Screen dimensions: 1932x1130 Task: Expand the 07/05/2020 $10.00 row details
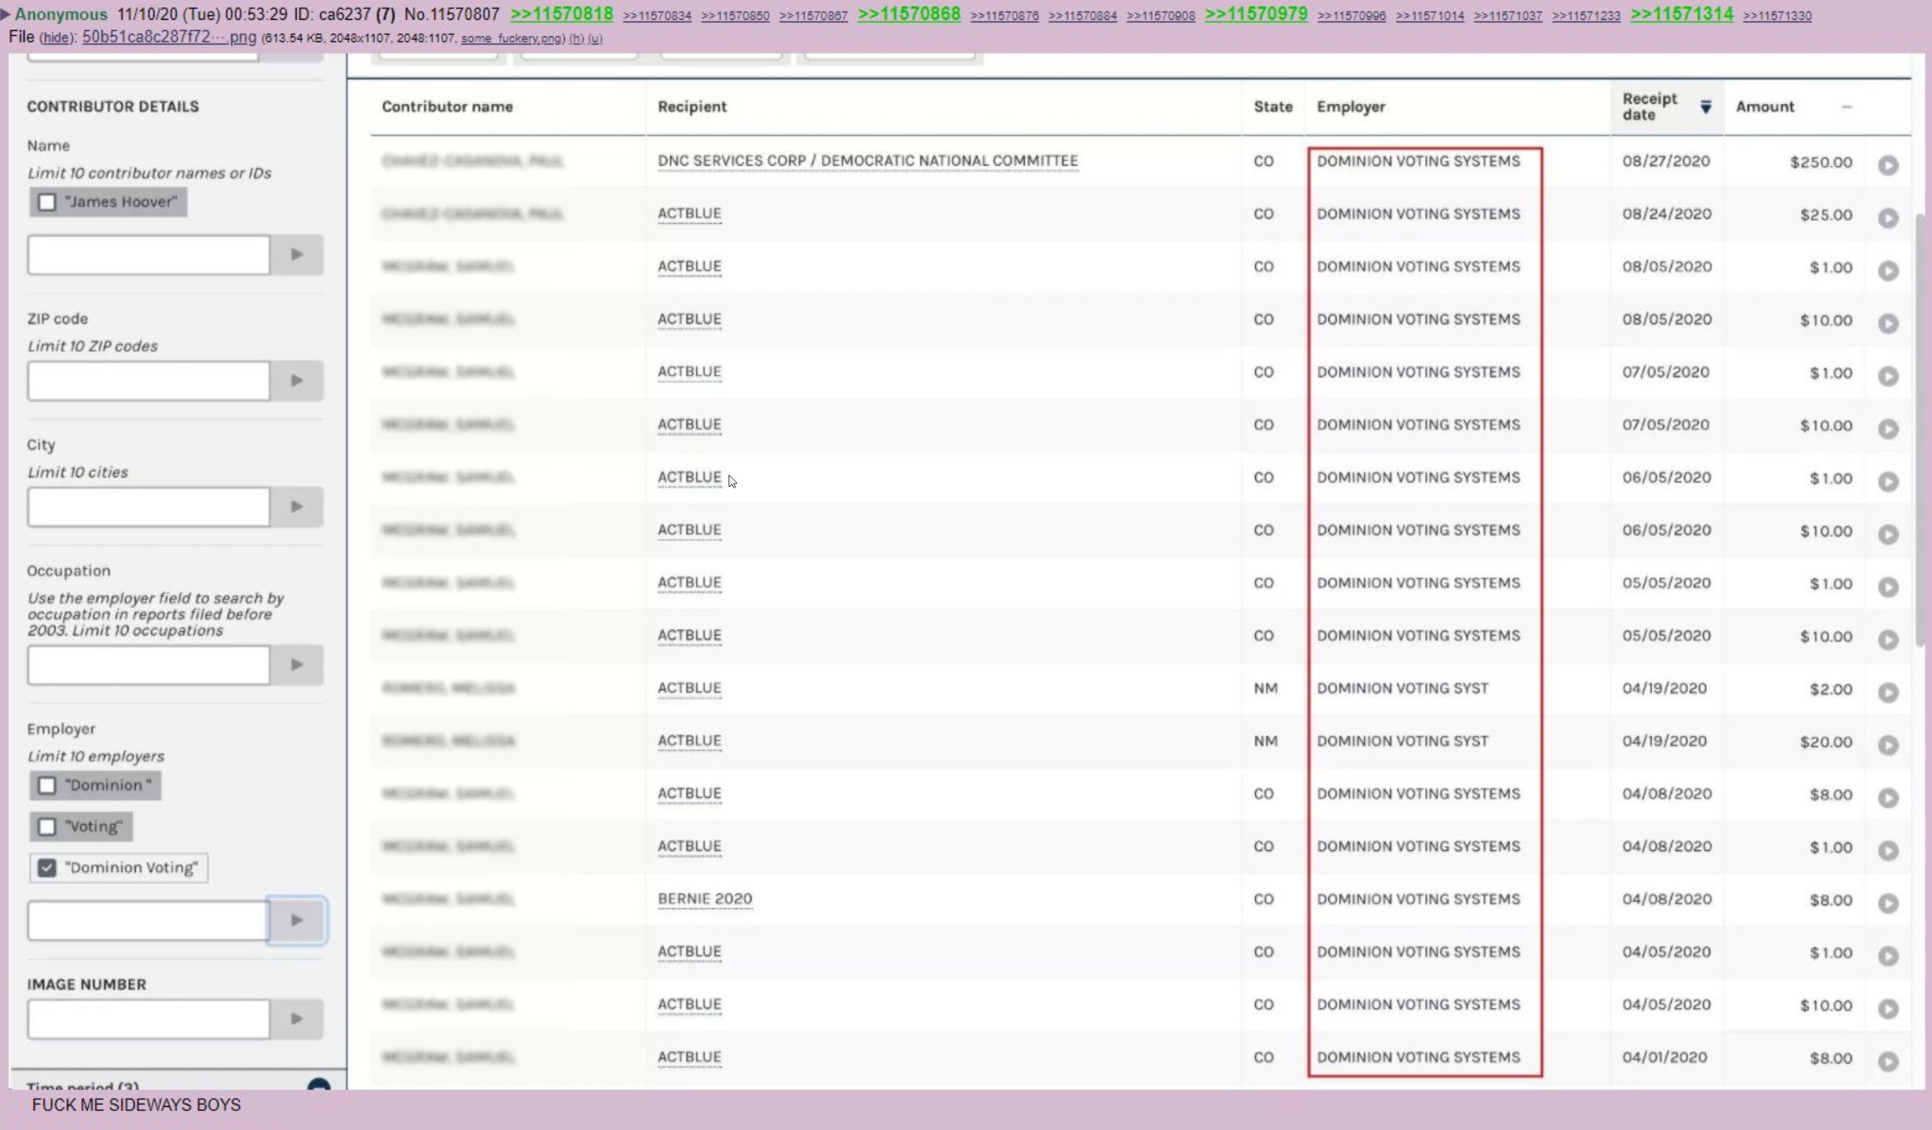point(1888,429)
